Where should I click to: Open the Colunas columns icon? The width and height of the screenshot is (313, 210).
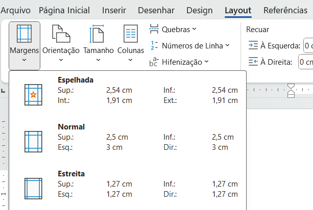131,34
